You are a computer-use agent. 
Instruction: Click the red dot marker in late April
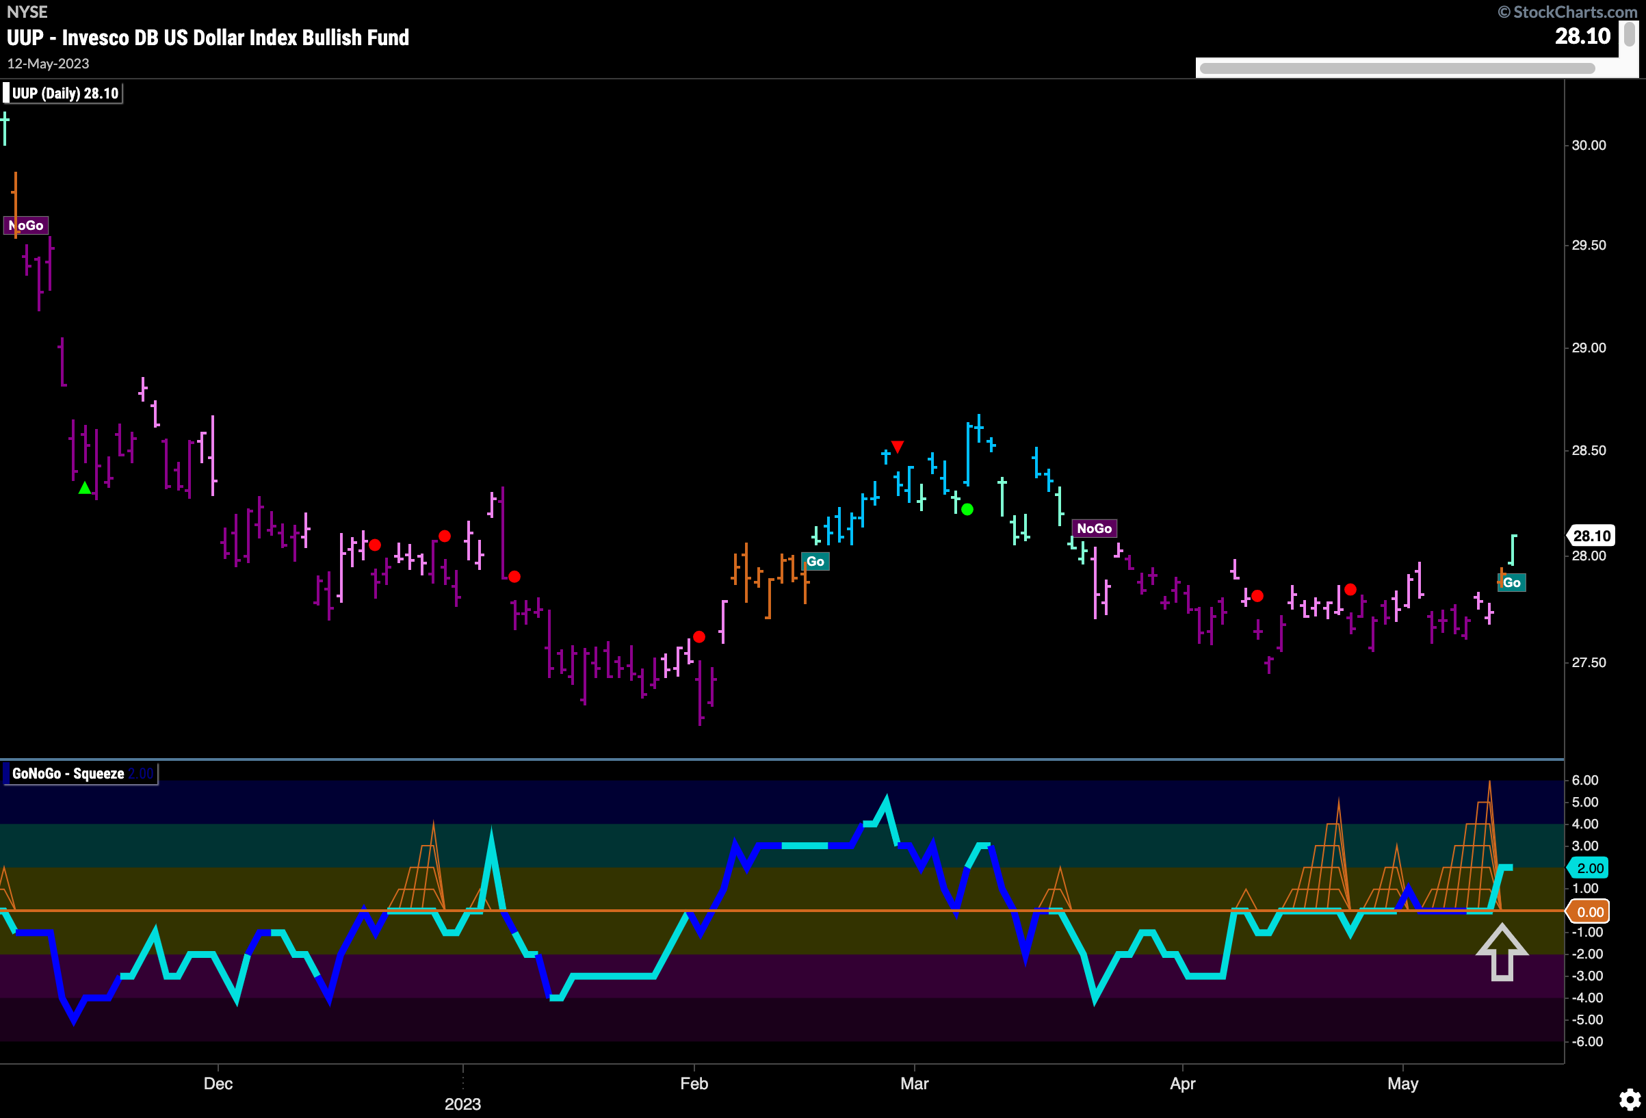[x=1350, y=590]
